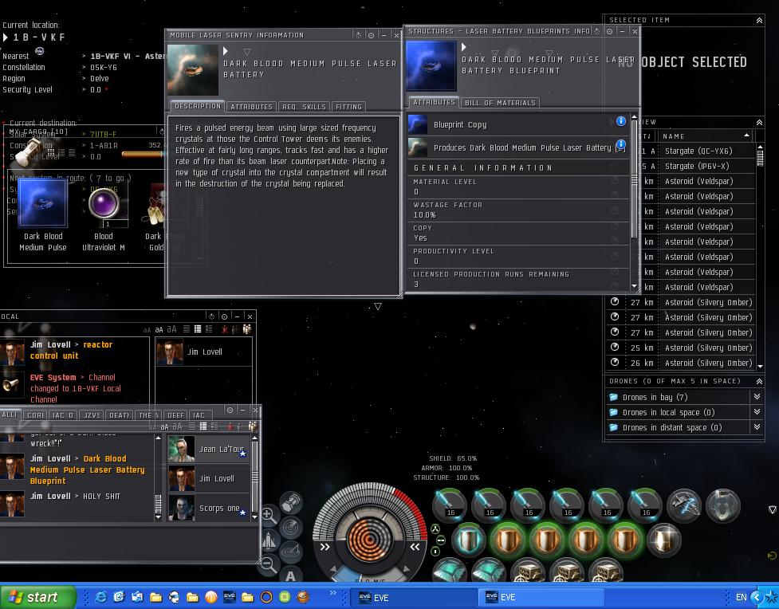Click the Windows start button
Screen dimensions: 779x609
37,596
